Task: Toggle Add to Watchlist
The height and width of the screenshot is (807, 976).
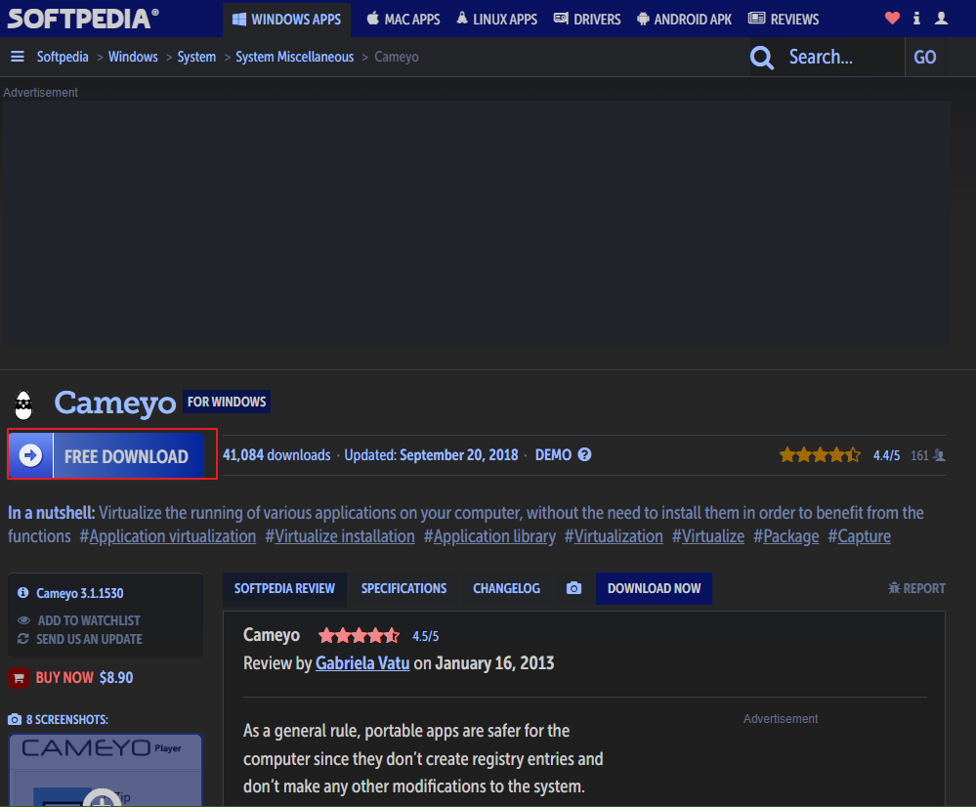Action: [x=79, y=620]
